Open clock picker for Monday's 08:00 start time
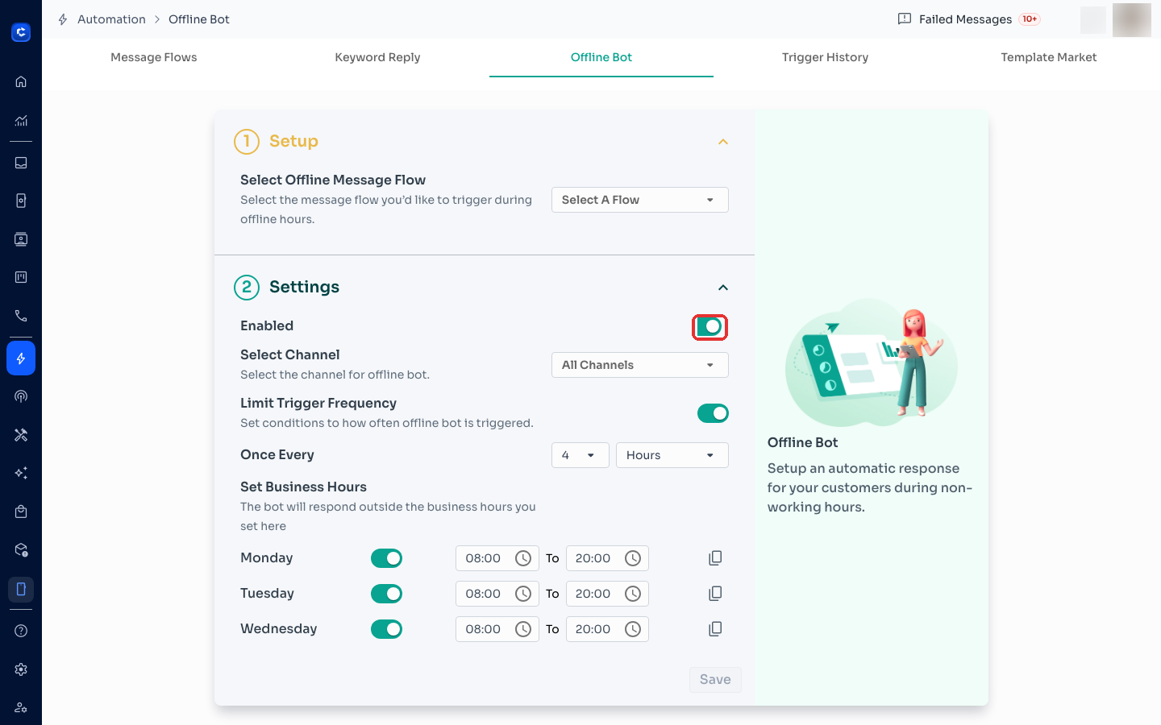Viewport: 1161px width, 725px height. point(523,558)
